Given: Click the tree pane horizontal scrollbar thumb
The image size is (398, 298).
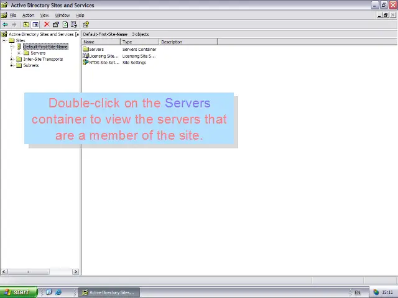Looking at the screenshot, I should 28,272.
